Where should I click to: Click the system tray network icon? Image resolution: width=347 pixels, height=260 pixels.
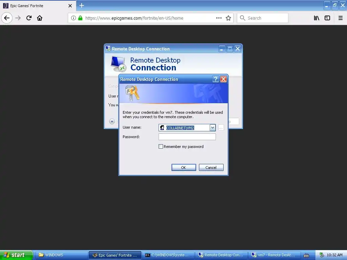coord(322,255)
